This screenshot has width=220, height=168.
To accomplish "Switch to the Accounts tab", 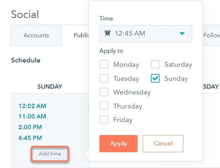I will pos(36,35).
